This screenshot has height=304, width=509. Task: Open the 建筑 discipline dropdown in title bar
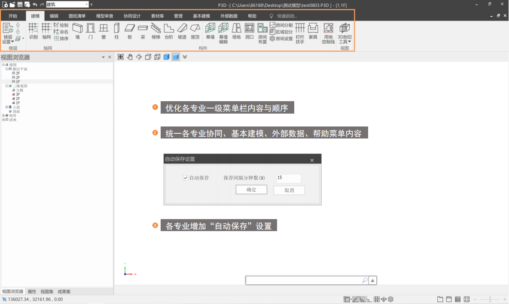point(86,4)
